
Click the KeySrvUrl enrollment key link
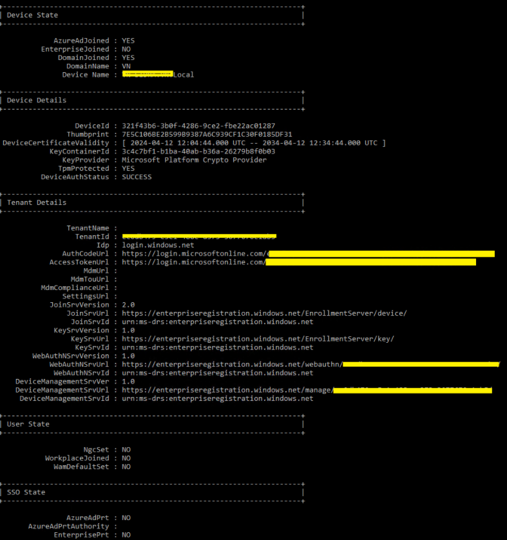pos(258,339)
